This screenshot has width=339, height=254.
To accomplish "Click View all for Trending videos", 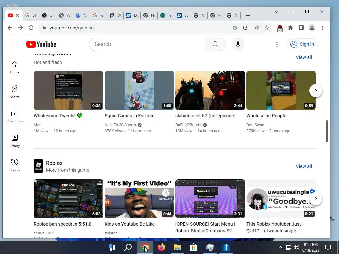I will click(x=304, y=57).
